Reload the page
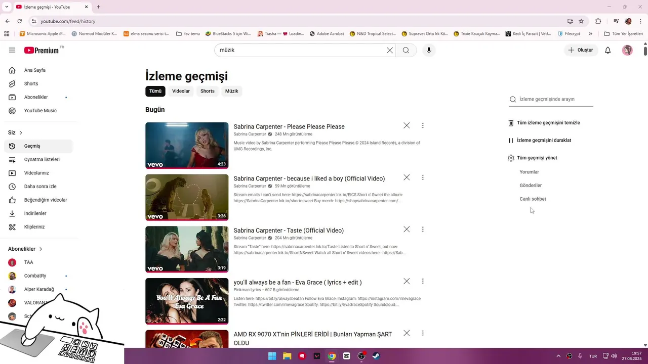 (20, 21)
